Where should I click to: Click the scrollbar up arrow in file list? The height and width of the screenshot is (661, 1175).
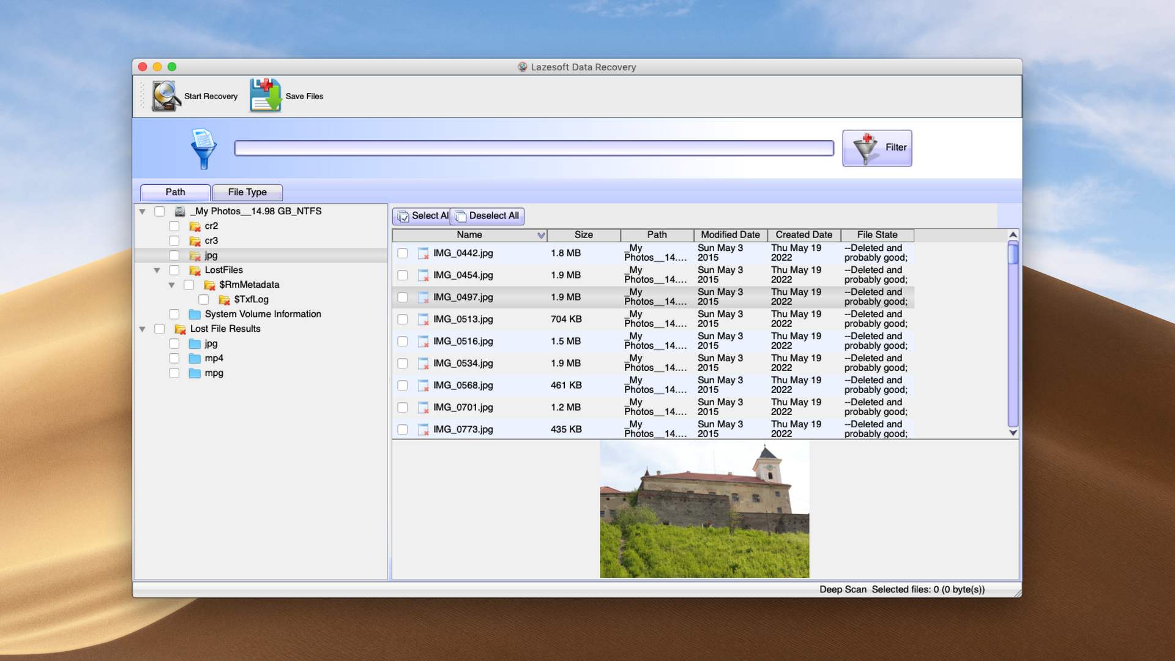(1013, 235)
